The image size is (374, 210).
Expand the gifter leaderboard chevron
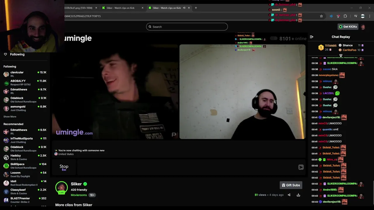341,55
